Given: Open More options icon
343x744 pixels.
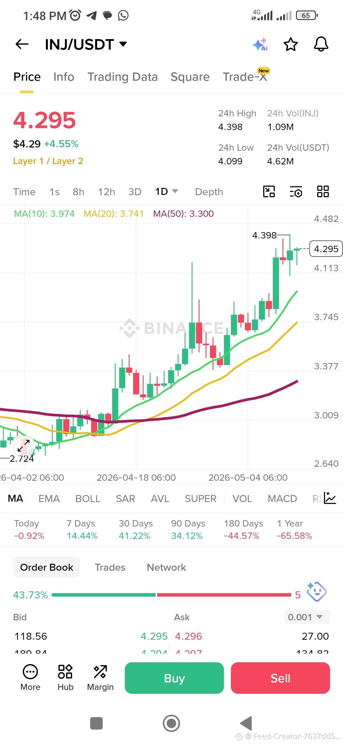Looking at the screenshot, I should [x=30, y=678].
